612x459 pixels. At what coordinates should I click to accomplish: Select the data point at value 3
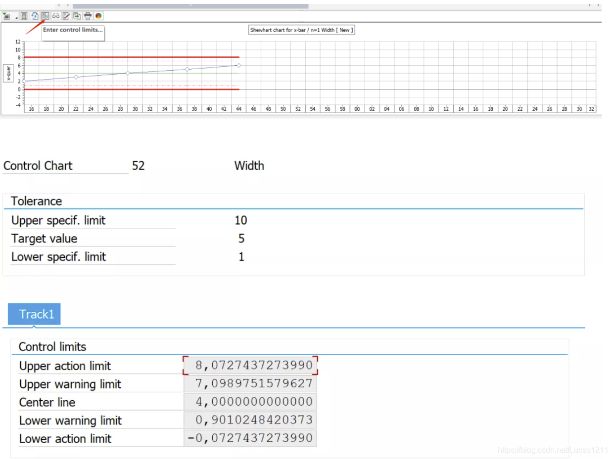(x=76, y=77)
